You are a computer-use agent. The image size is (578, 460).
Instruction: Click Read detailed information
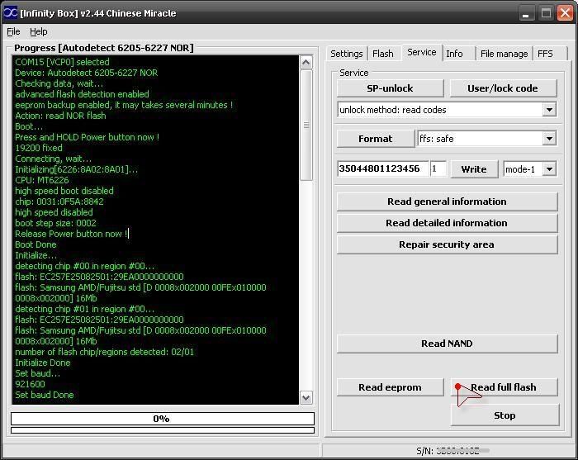pyautogui.click(x=448, y=223)
